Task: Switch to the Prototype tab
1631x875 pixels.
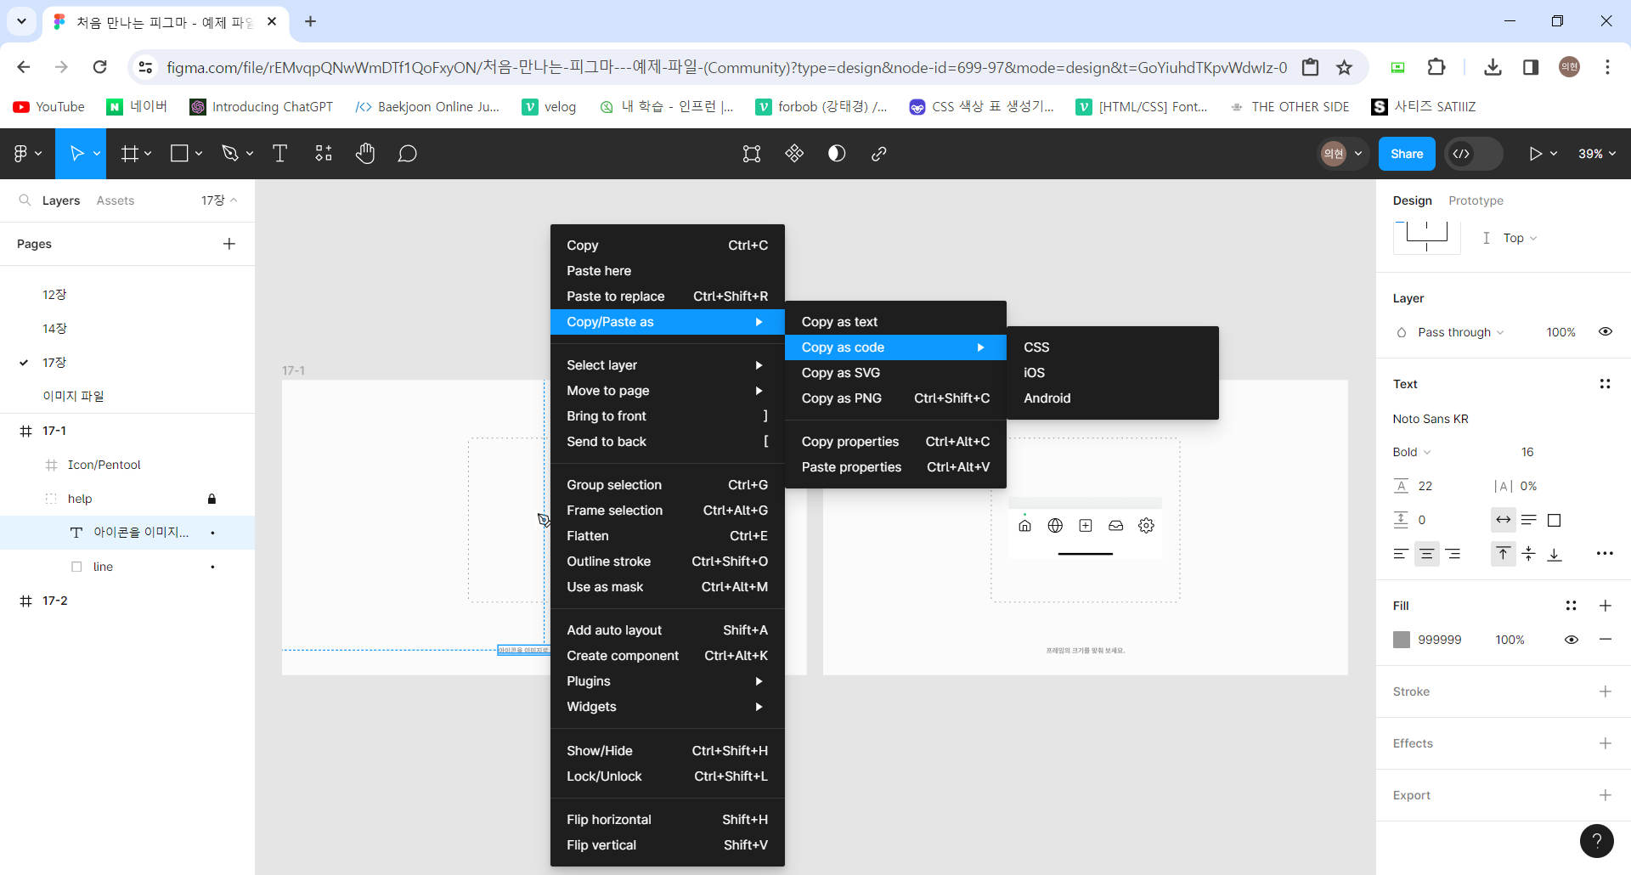Action: [x=1476, y=200]
